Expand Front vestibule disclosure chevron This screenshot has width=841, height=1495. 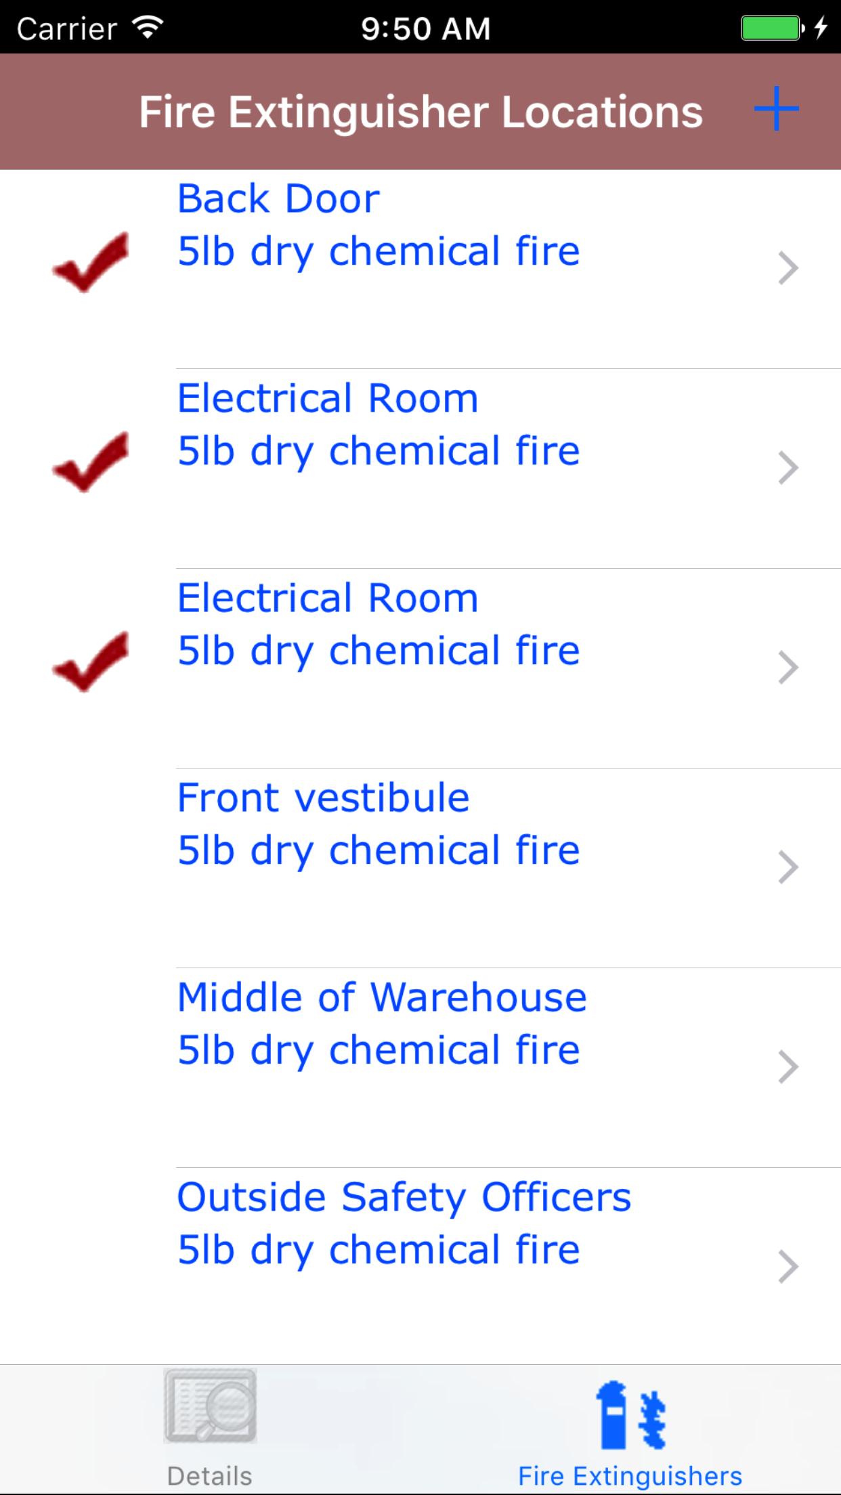point(788,867)
